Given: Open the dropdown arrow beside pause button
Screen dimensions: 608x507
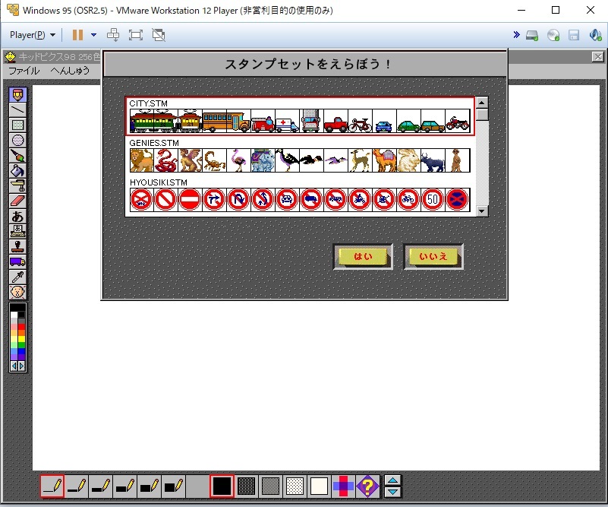Looking at the screenshot, I should [x=93, y=35].
